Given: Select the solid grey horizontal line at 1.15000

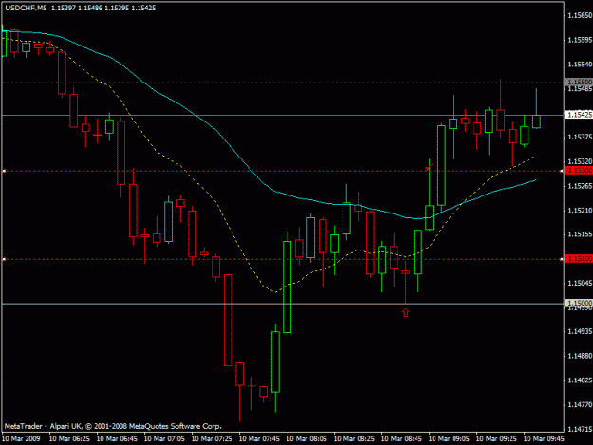Looking at the screenshot, I should coord(283,304).
